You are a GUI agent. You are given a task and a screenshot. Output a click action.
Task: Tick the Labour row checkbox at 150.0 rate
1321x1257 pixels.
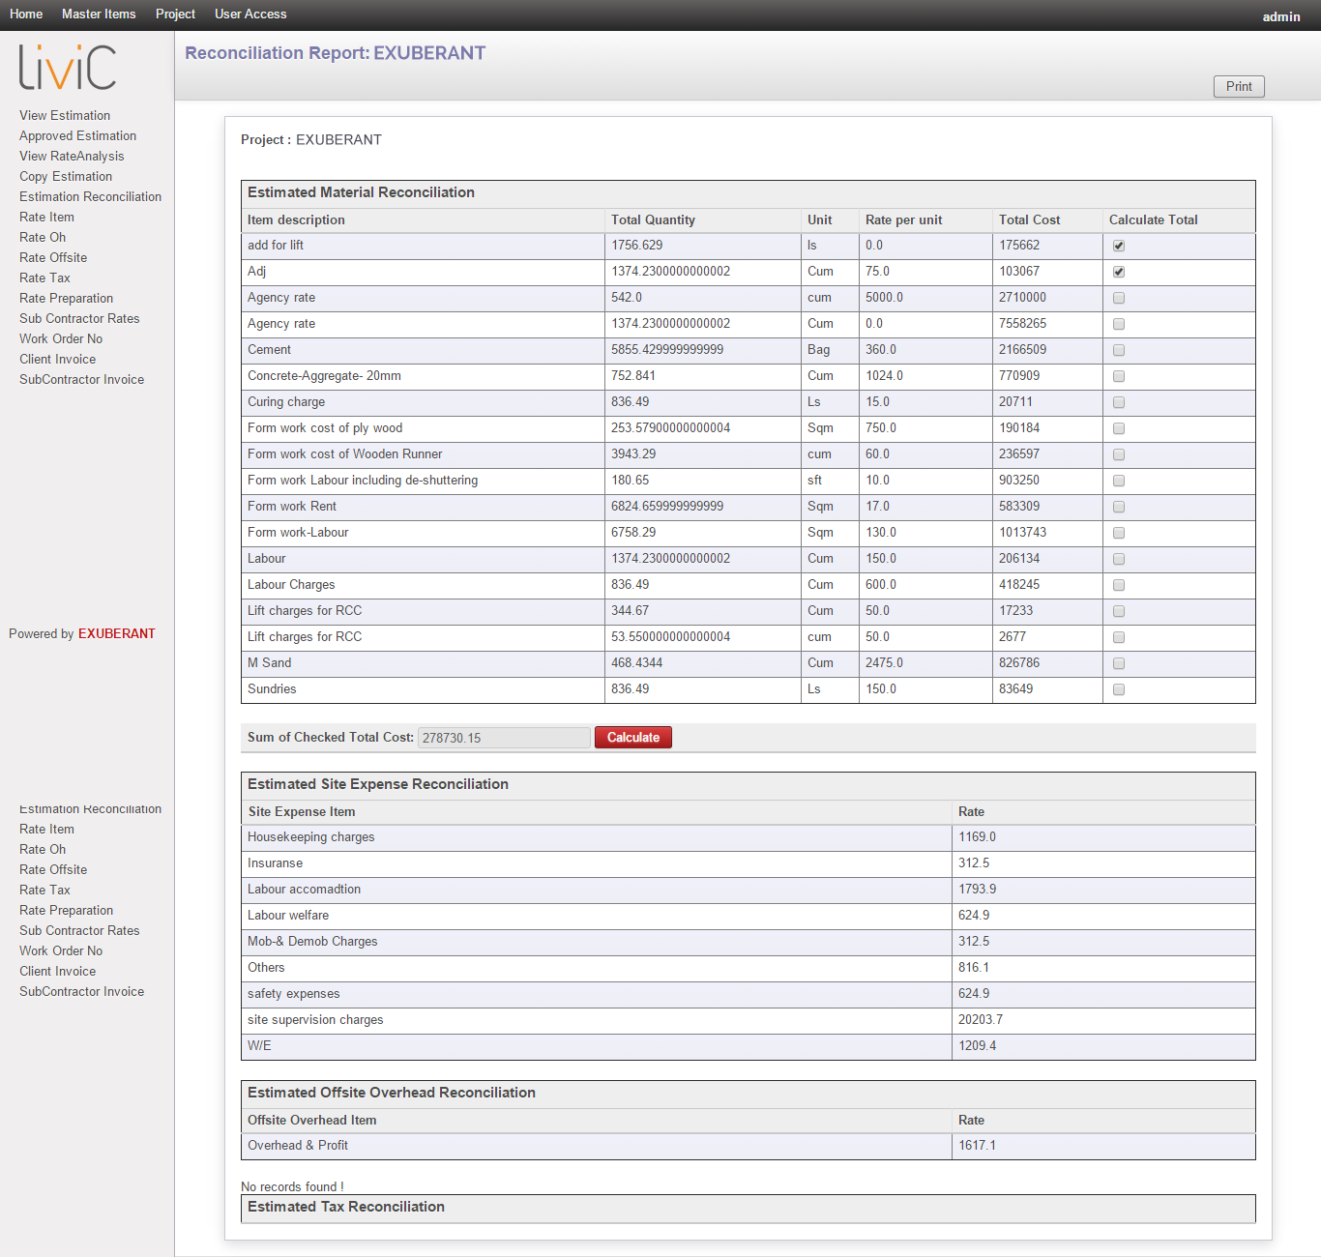1119,559
